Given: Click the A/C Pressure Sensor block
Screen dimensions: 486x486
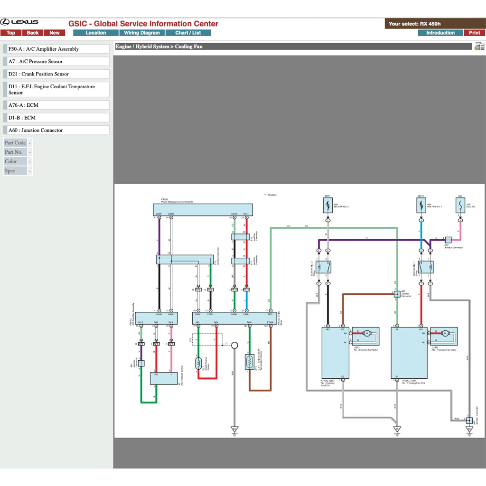Looking at the screenshot, I should 164,378.
